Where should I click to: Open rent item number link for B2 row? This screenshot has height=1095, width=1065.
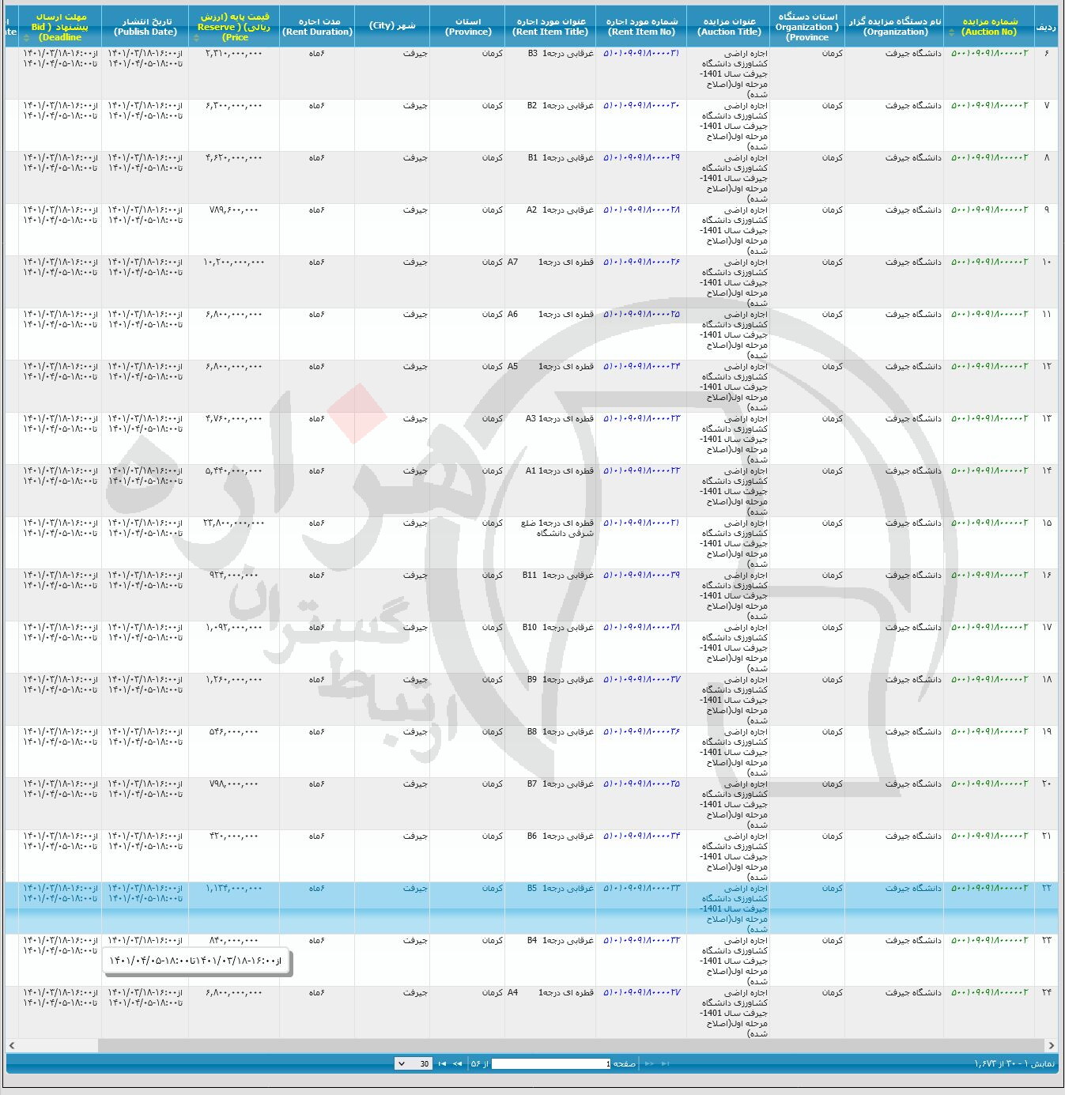tap(641, 105)
